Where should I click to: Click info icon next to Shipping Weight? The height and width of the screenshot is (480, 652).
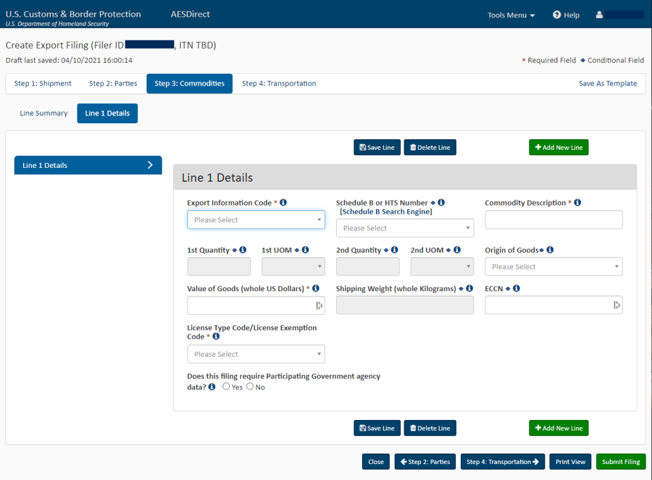coord(468,288)
